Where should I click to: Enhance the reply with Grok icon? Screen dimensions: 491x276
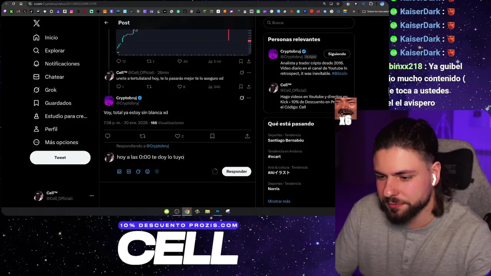[138, 171]
